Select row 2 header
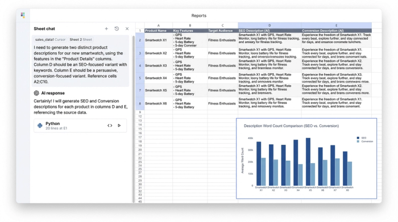The height and width of the screenshot is (222, 398). [140, 40]
